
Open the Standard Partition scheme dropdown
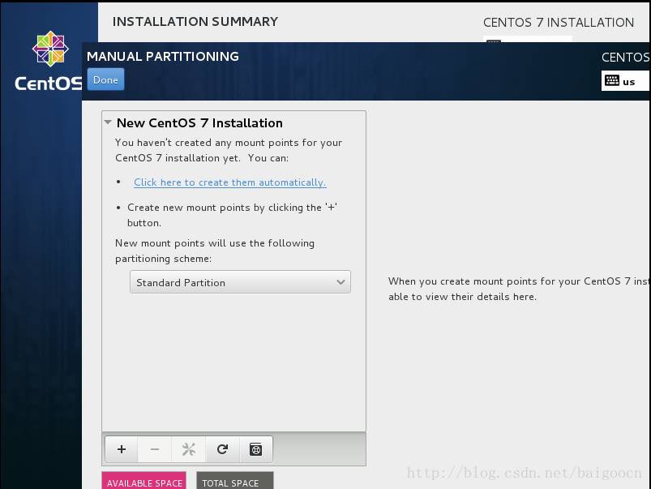[240, 282]
